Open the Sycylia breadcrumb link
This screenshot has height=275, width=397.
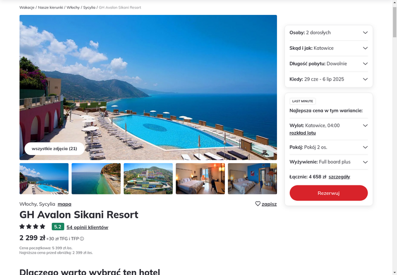(89, 7)
